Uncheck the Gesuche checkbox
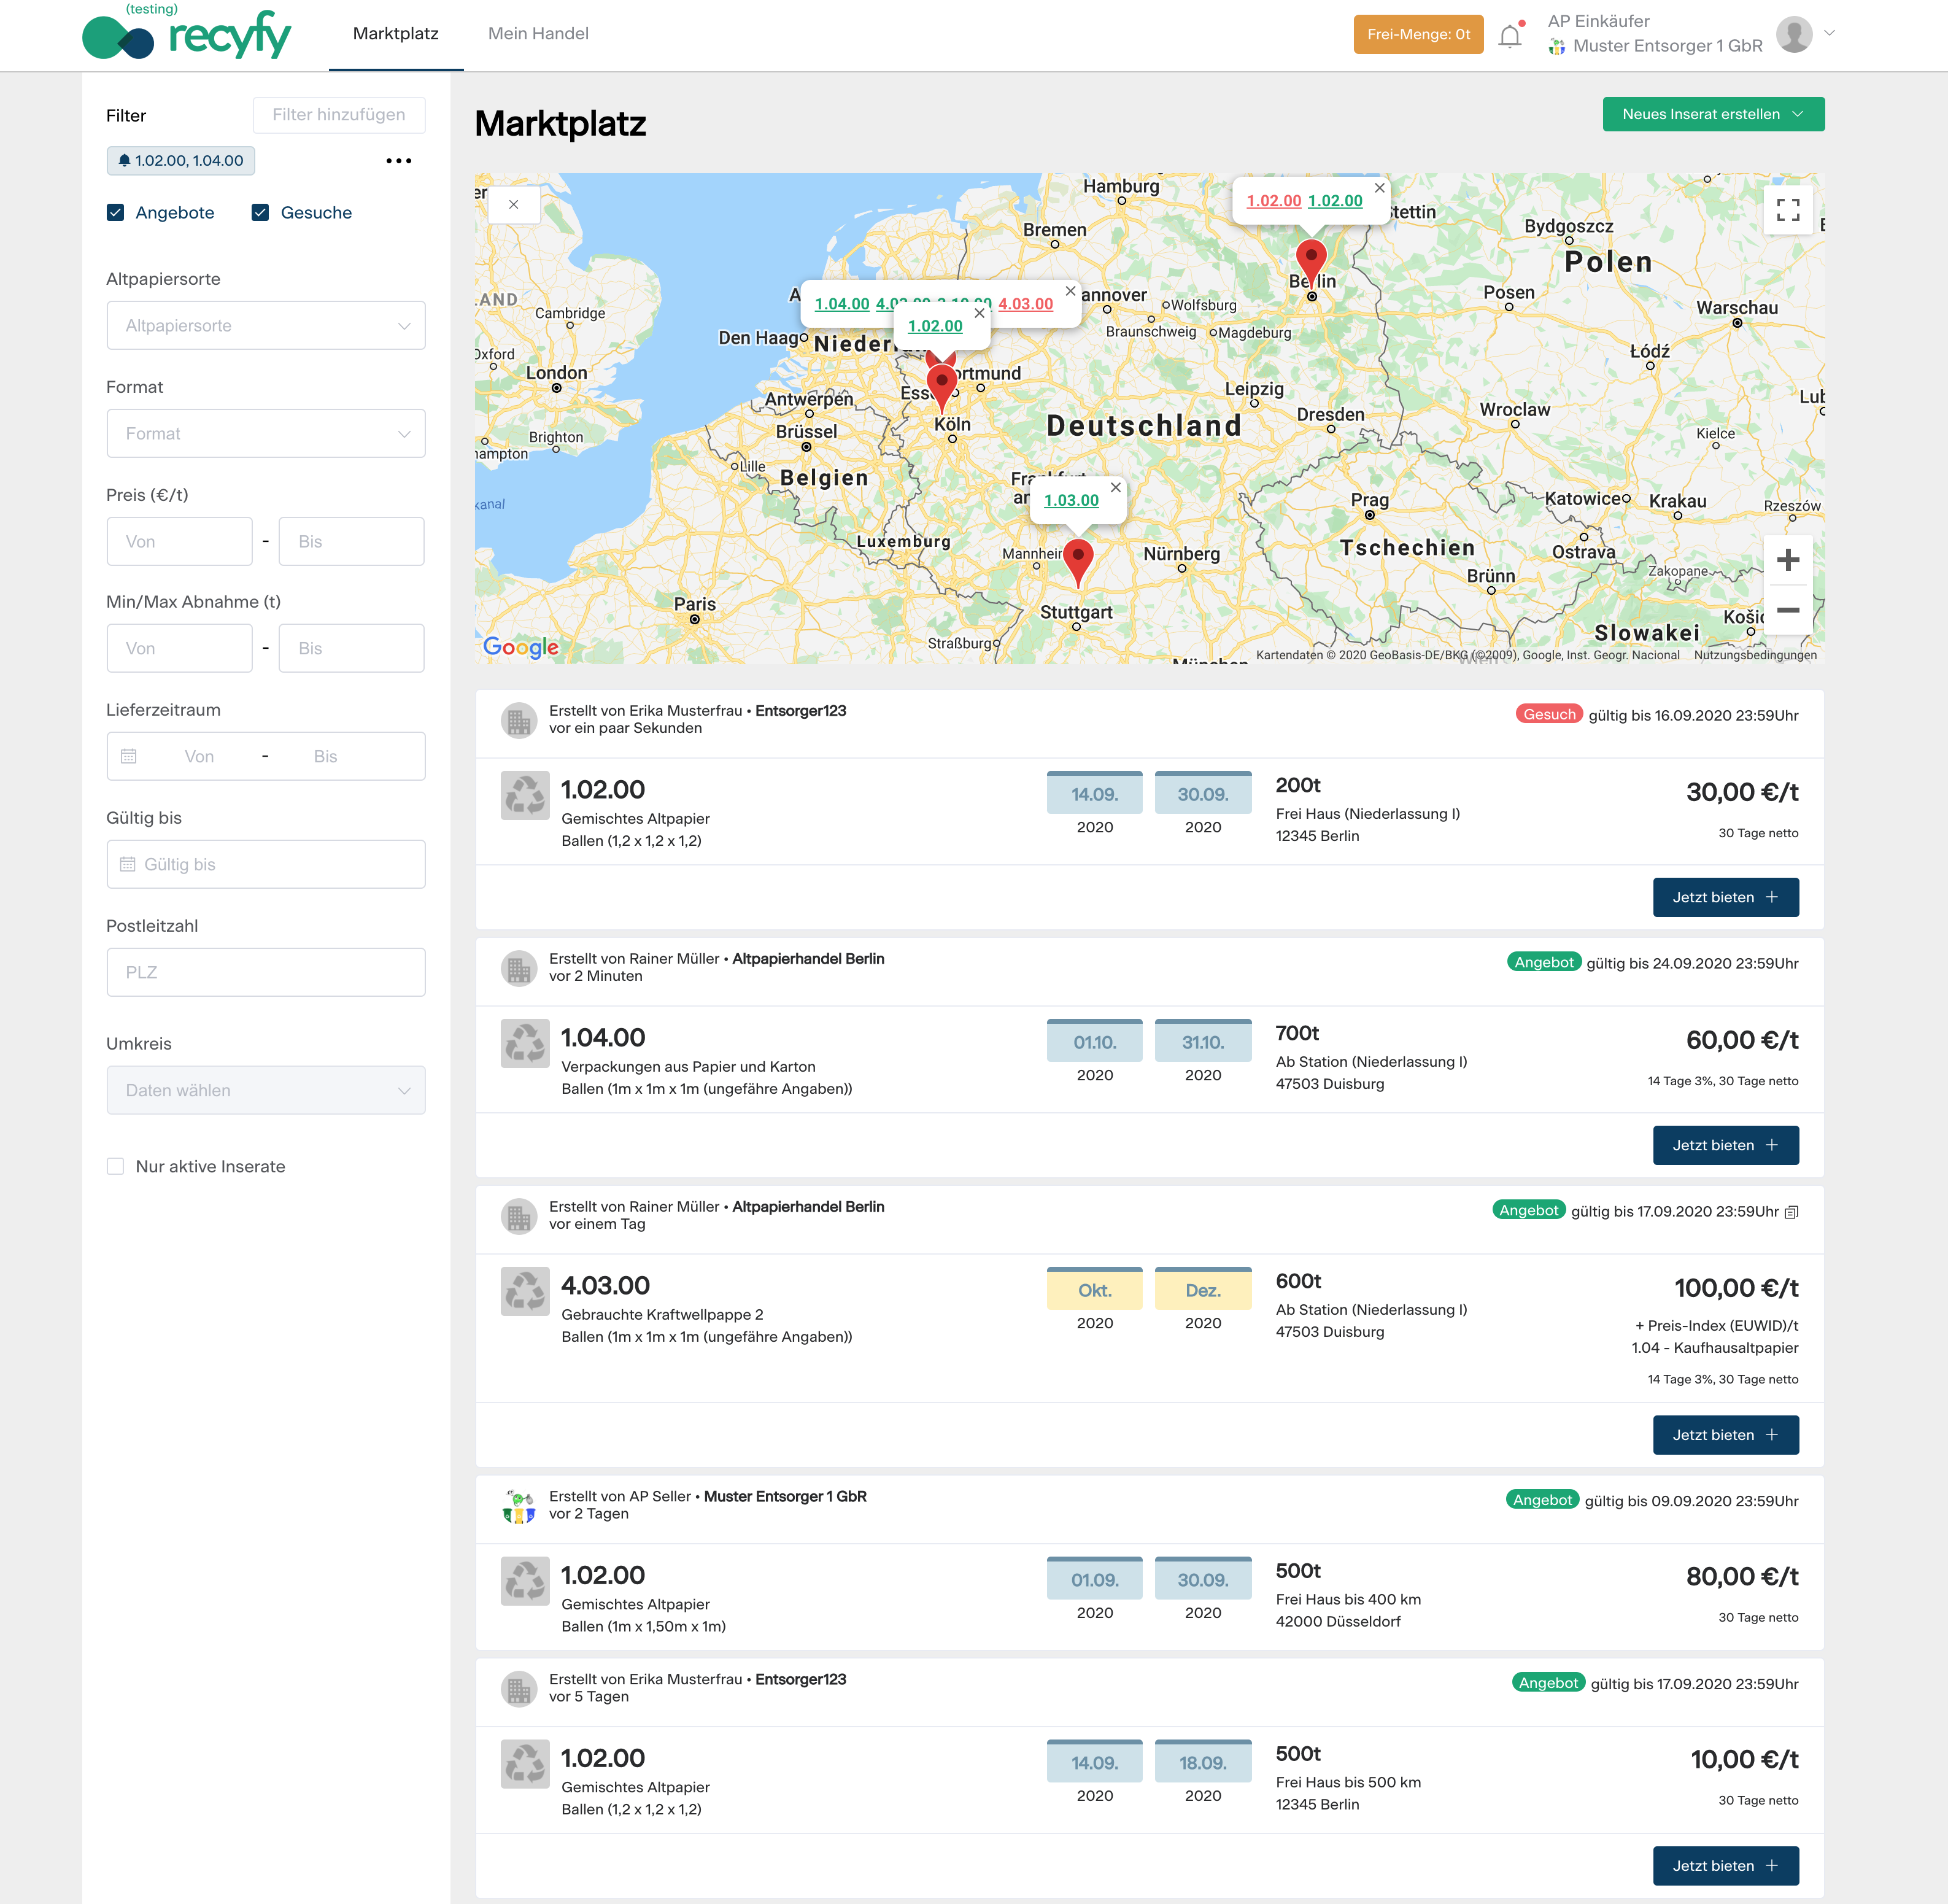Screen dimensions: 1948x1904 pos(261,213)
